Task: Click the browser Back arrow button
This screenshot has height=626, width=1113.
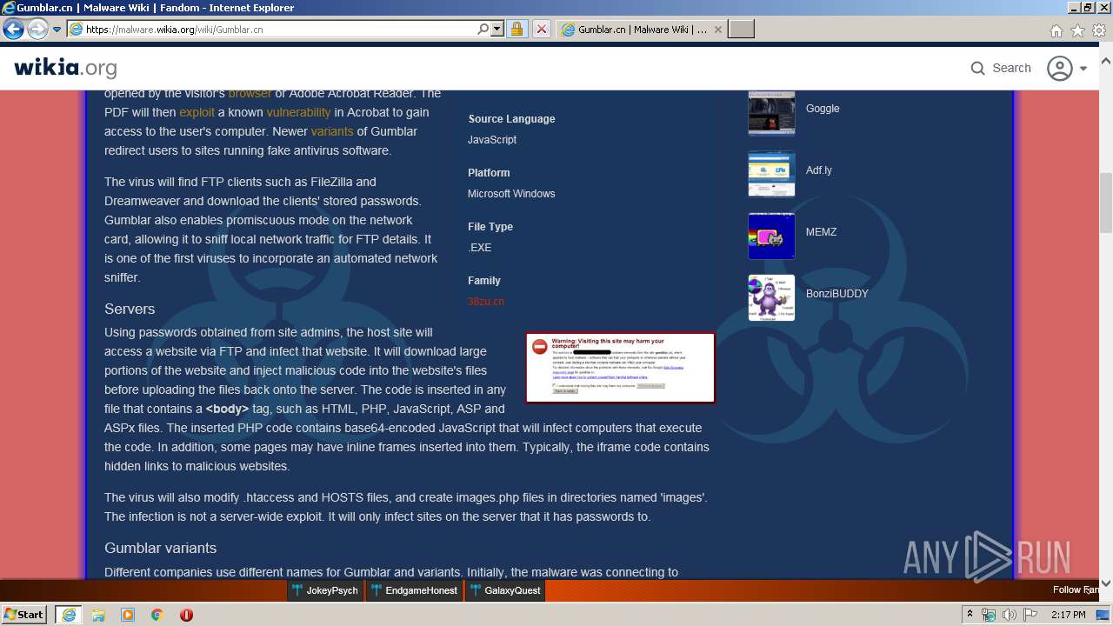Action: [x=13, y=29]
